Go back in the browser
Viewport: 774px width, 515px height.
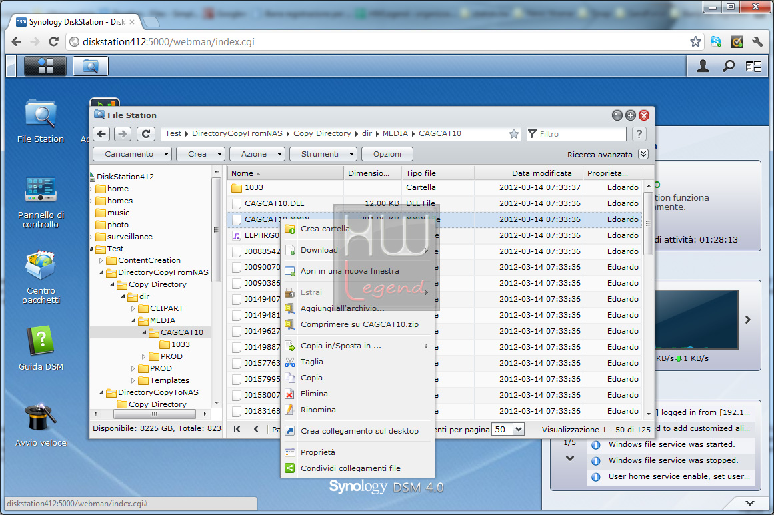(16, 42)
